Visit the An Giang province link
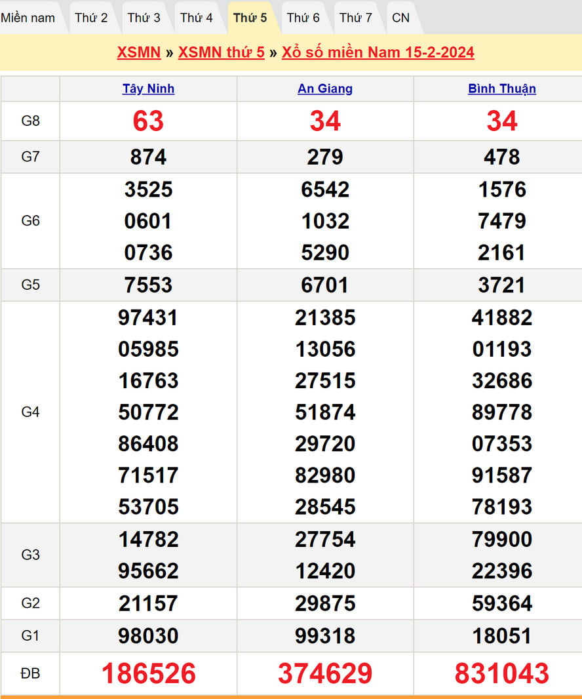 click(x=325, y=89)
